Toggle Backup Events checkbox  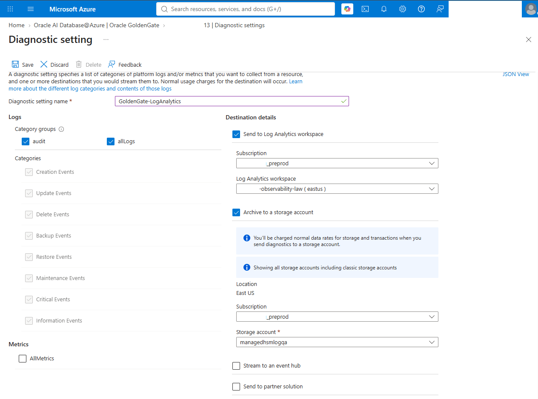click(x=29, y=236)
